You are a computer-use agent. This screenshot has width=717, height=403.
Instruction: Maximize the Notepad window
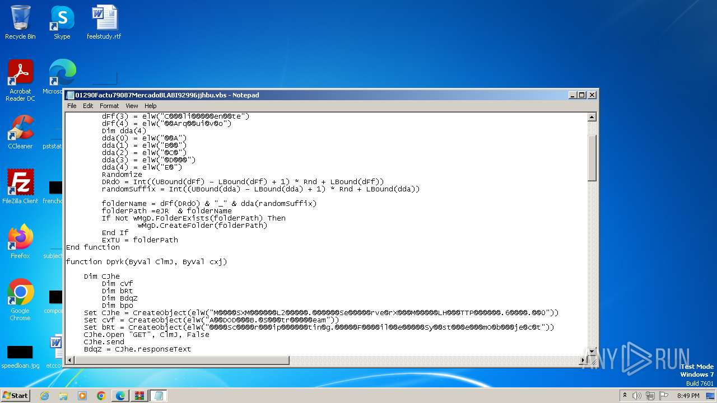coord(582,95)
